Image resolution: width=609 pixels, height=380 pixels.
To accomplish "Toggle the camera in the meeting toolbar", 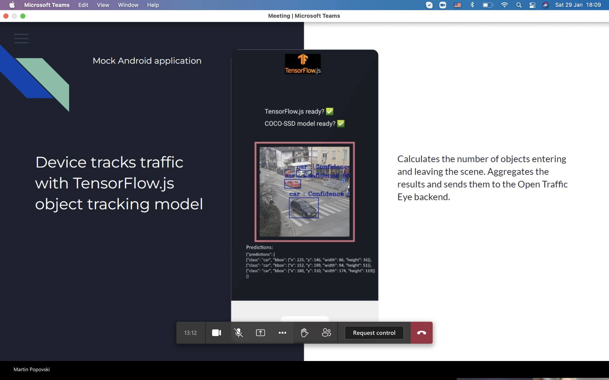I will [x=216, y=332].
